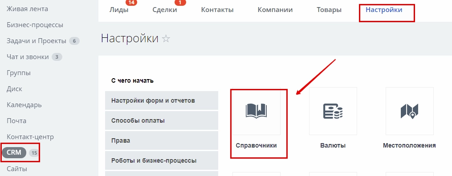Open the Права settings section
This screenshot has height=176, width=452.
(162, 140)
